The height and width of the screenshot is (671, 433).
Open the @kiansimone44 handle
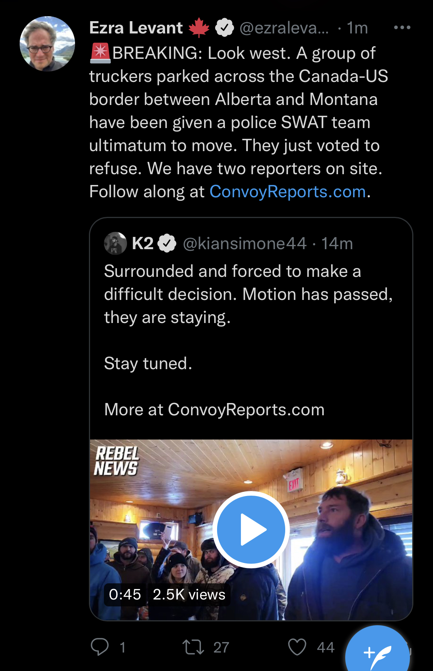(245, 243)
